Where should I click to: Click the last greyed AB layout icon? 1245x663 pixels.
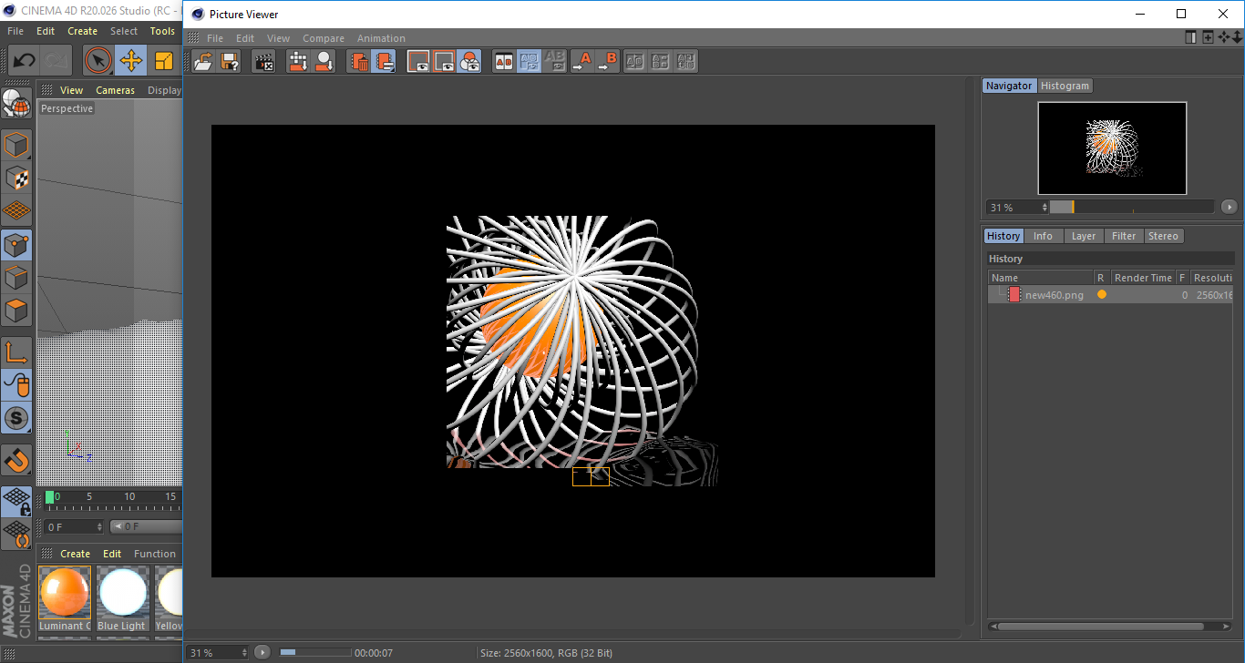point(686,62)
